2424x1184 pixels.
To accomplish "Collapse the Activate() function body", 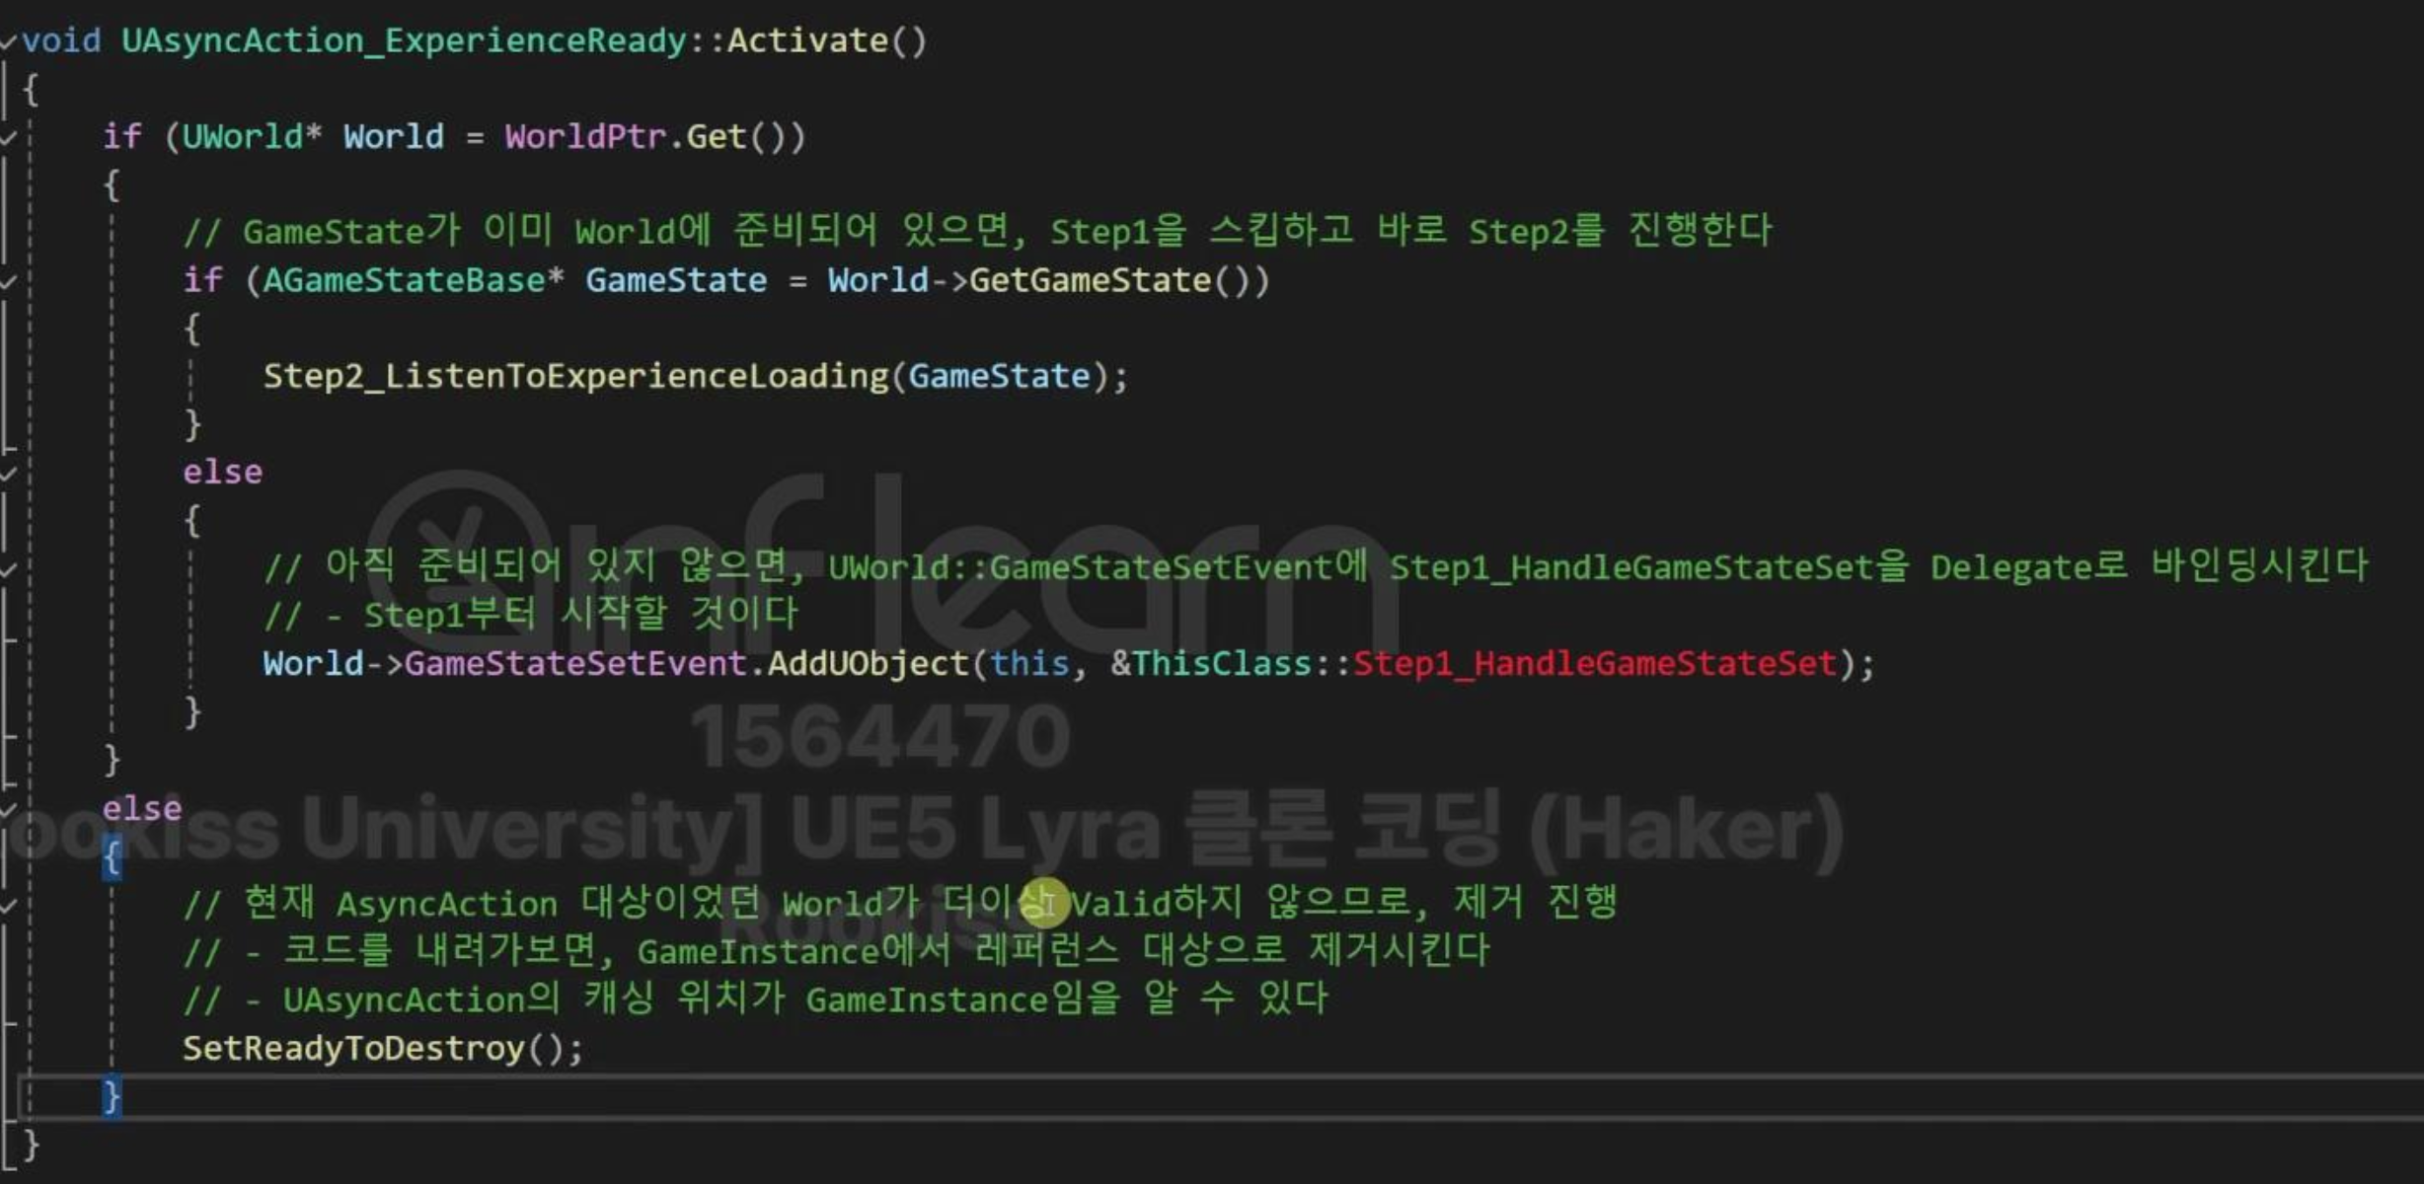I will pos(8,41).
